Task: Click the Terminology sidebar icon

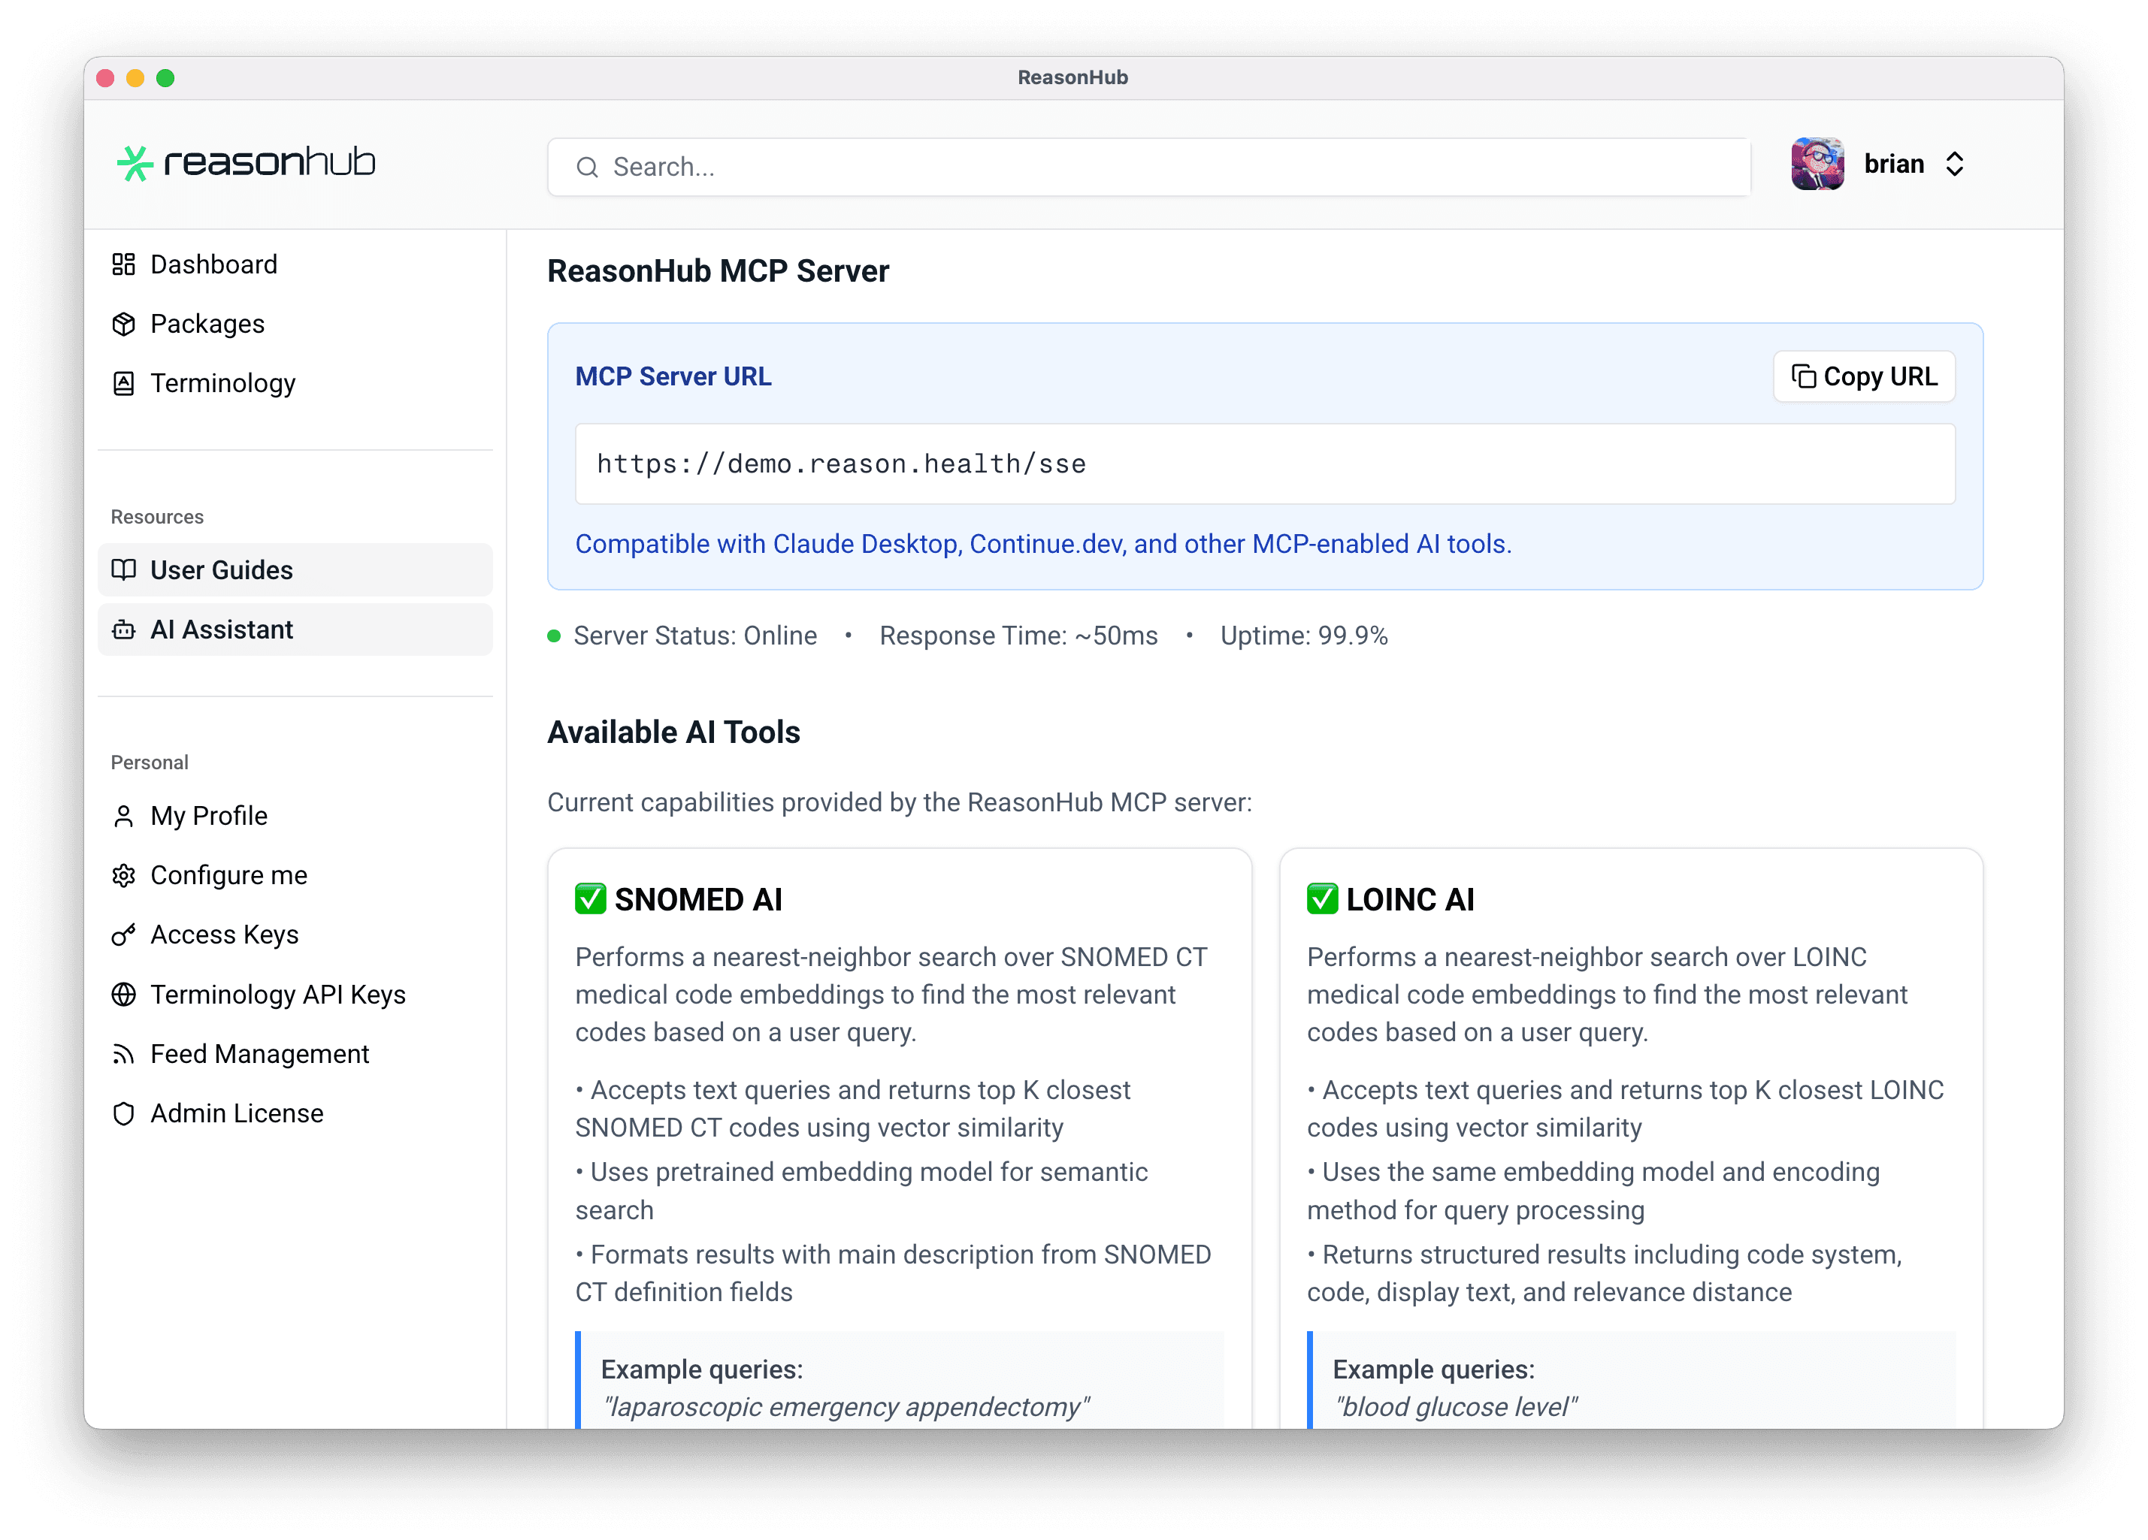Action: point(124,383)
